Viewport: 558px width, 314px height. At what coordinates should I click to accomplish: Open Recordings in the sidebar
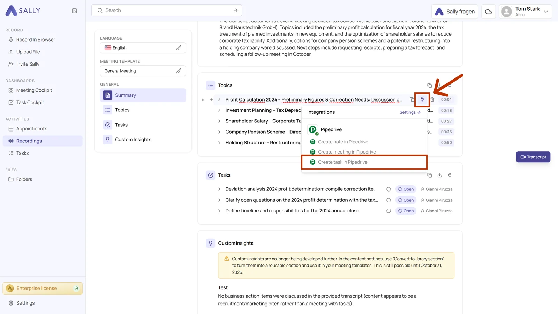(x=43, y=141)
